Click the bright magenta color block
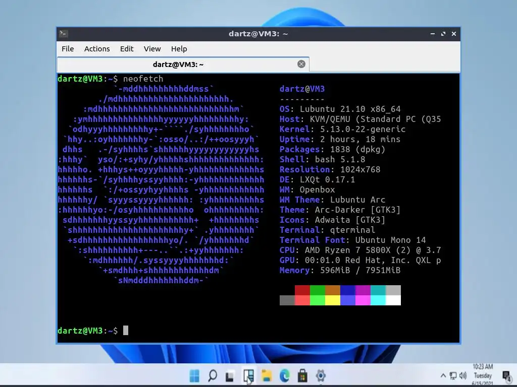 click(363, 300)
